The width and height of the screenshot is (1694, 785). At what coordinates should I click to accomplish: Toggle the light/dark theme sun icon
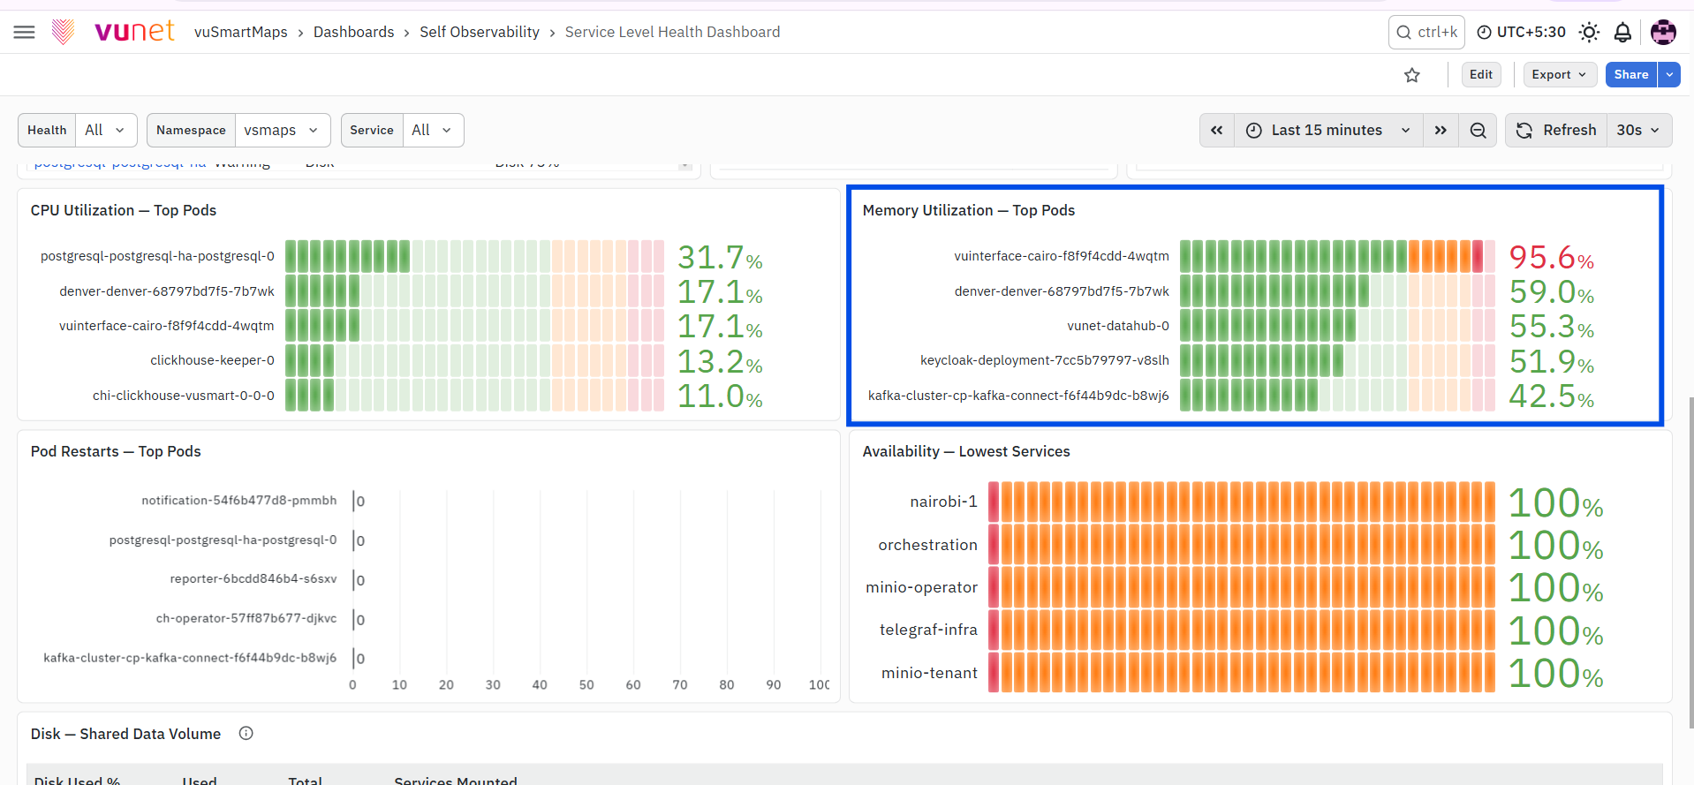(1589, 33)
